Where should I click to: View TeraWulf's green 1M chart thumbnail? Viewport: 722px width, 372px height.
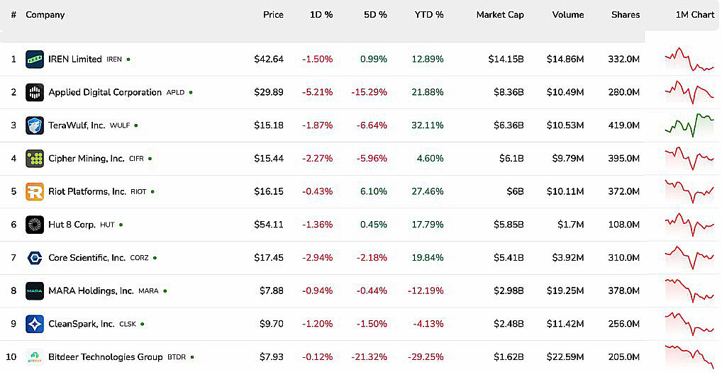[689, 125]
